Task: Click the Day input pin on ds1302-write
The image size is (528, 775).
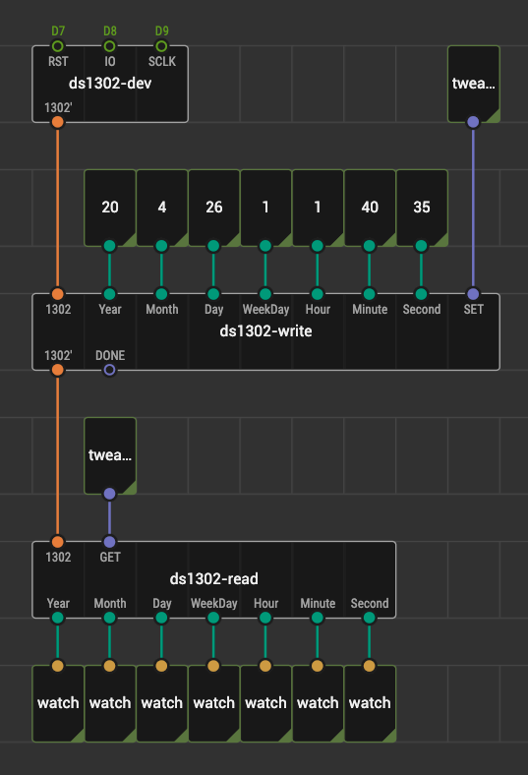Action: click(213, 294)
